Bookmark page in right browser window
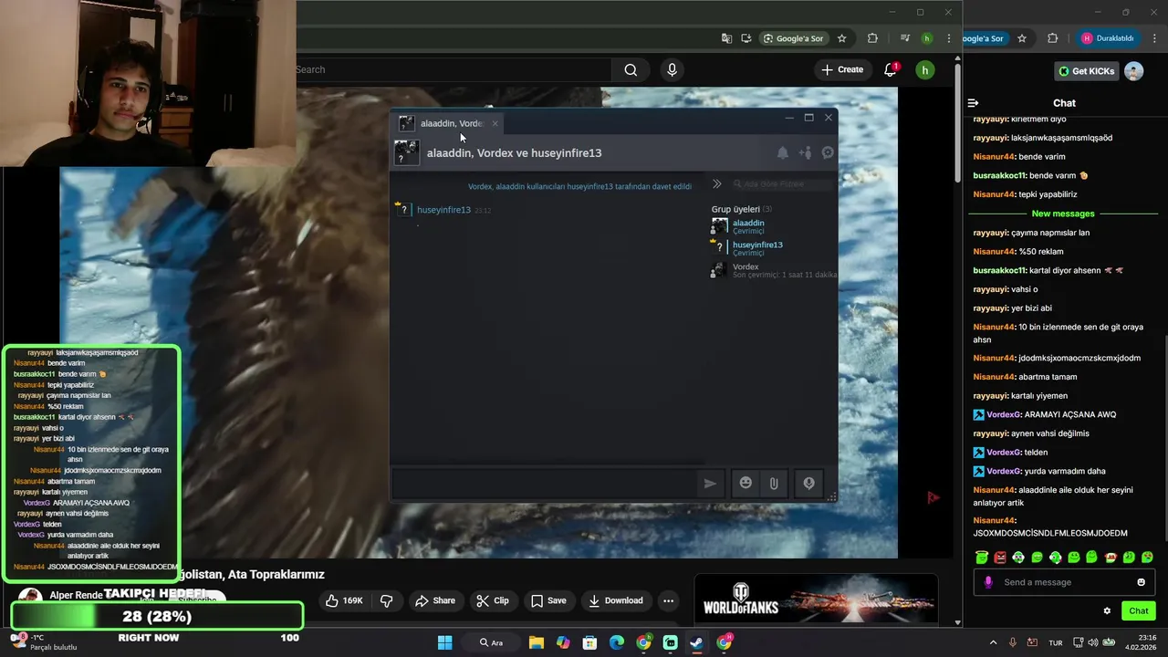 point(1022,38)
